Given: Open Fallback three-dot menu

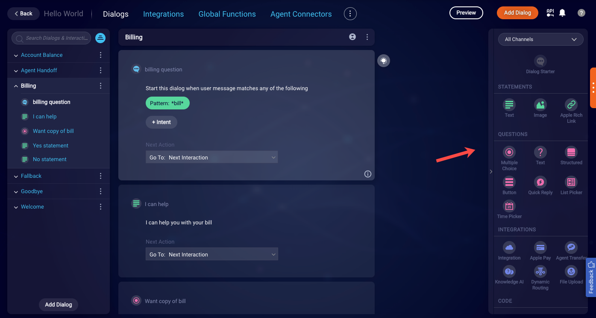Looking at the screenshot, I should pos(101,176).
